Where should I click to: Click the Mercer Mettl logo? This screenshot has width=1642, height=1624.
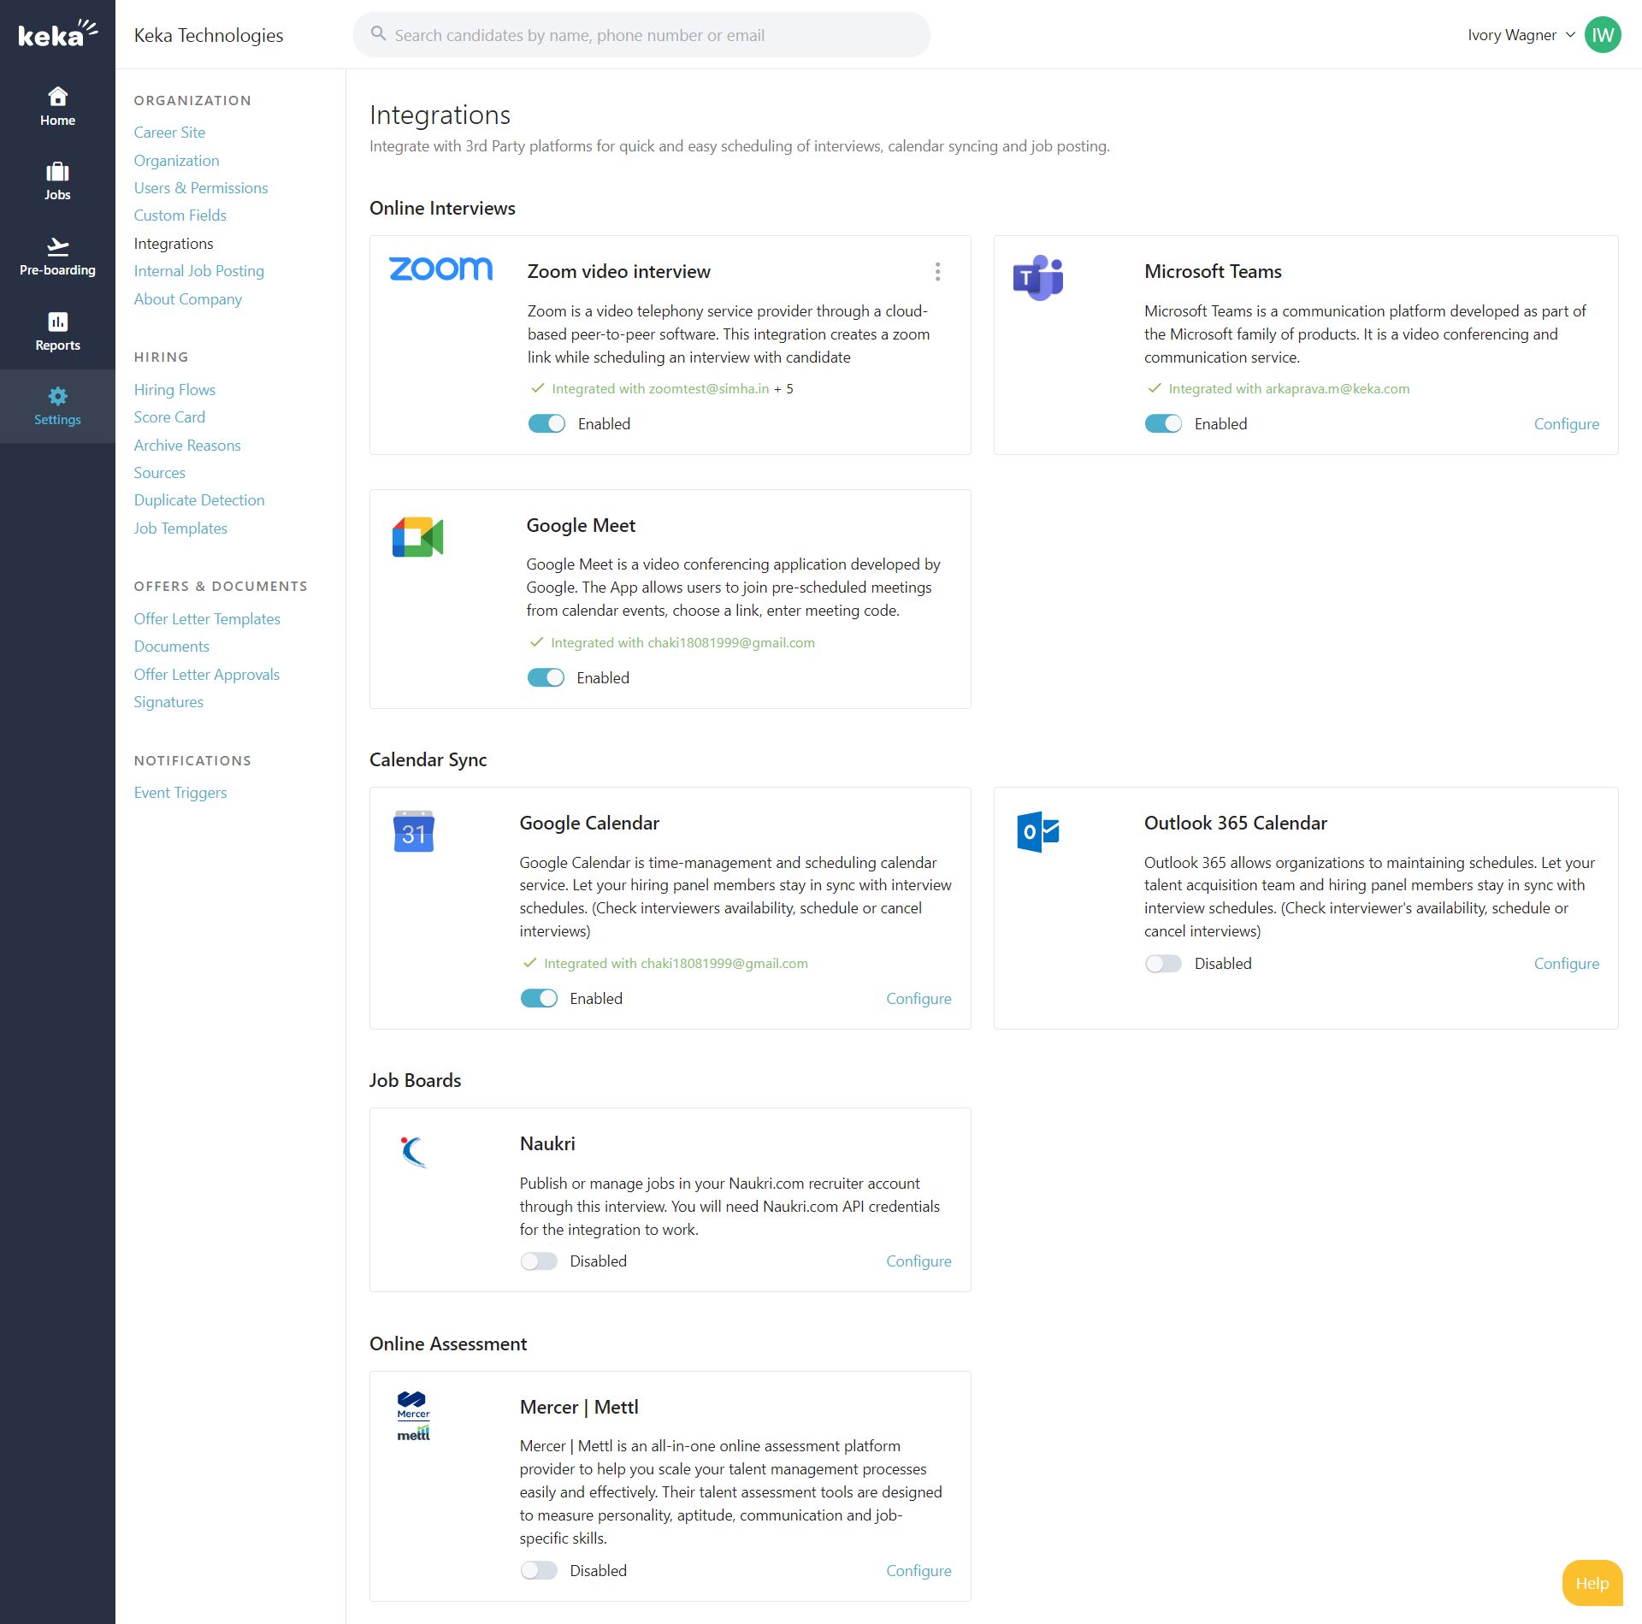pos(414,1415)
